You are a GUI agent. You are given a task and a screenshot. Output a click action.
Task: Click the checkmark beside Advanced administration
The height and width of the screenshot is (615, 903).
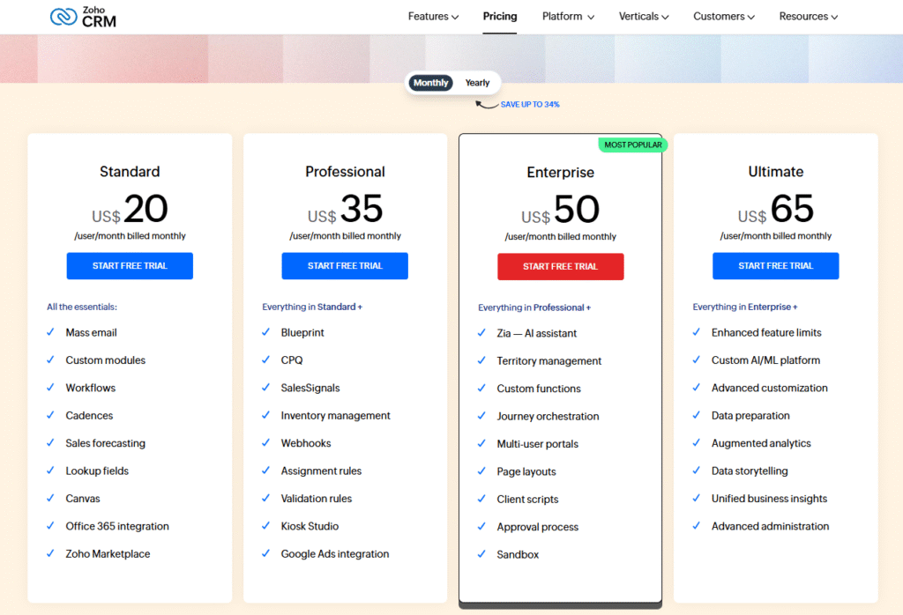click(697, 526)
